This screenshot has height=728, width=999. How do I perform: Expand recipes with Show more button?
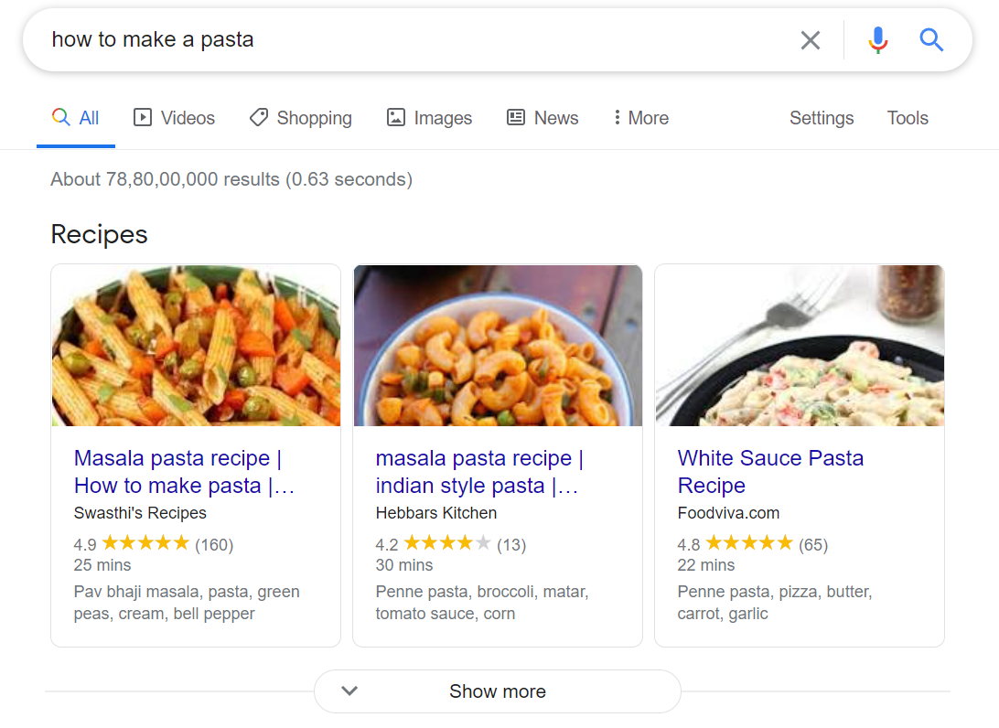pos(497,691)
